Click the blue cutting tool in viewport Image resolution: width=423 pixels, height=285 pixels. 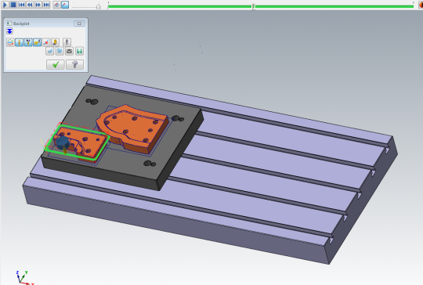pyautogui.click(x=63, y=143)
